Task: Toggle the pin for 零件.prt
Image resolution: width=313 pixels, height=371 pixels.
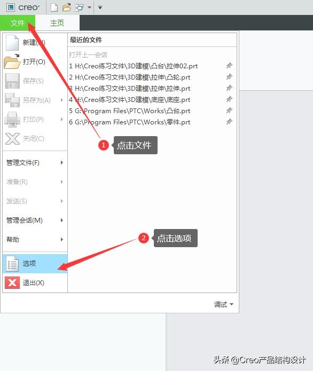Action: pos(229,122)
